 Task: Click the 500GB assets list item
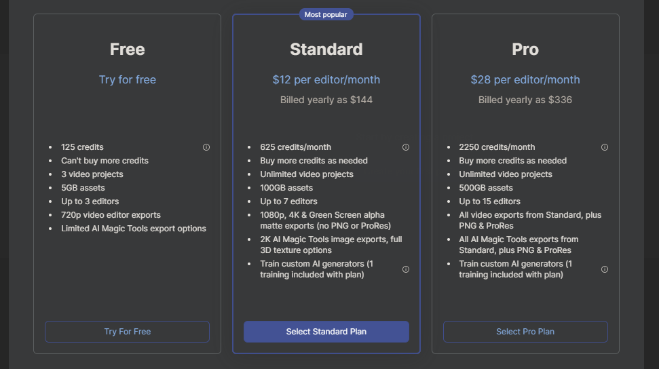(486, 188)
